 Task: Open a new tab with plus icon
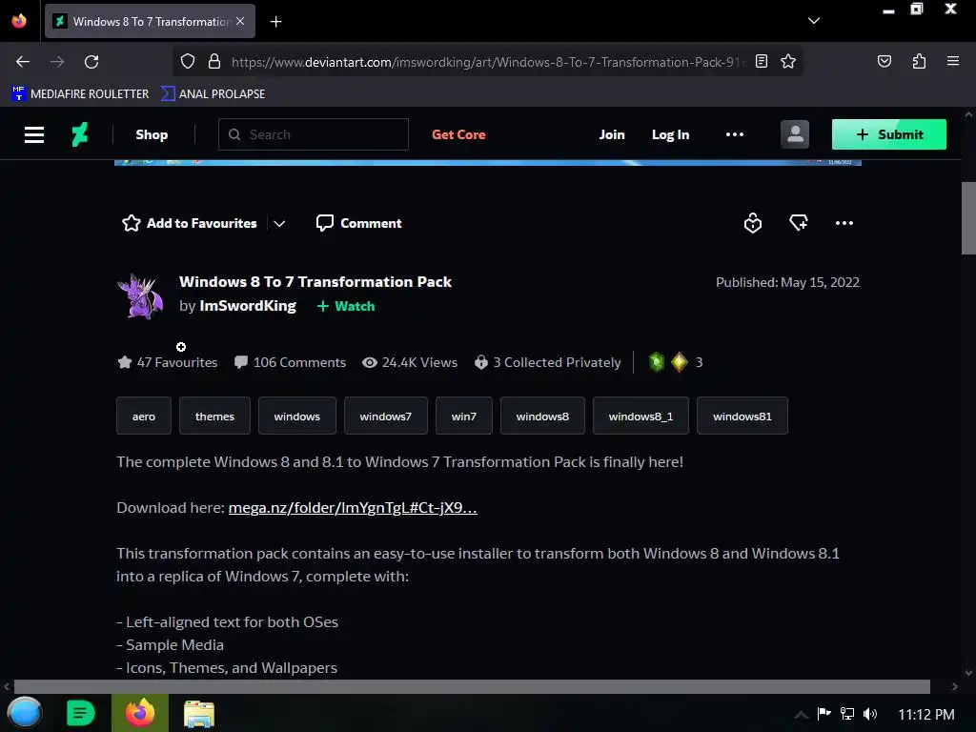point(275,22)
